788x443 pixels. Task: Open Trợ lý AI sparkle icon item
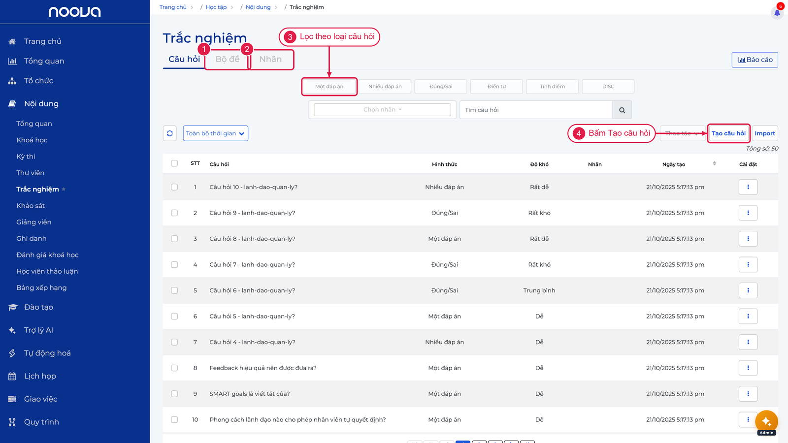(12, 330)
